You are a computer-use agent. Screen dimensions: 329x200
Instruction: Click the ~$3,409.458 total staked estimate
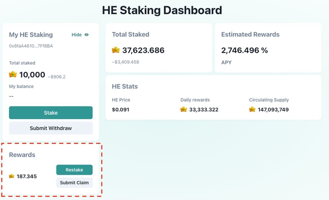click(x=126, y=62)
